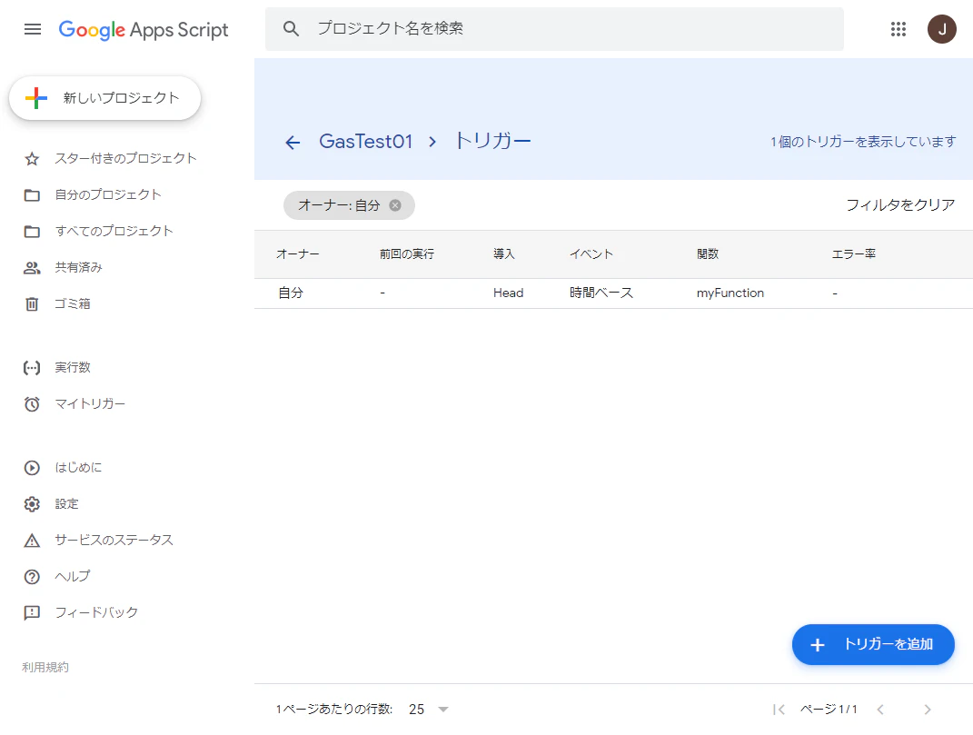The width and height of the screenshot is (973, 735).
Task: Click the folder icon beside すべてのプロジェクト
Action: point(32,232)
